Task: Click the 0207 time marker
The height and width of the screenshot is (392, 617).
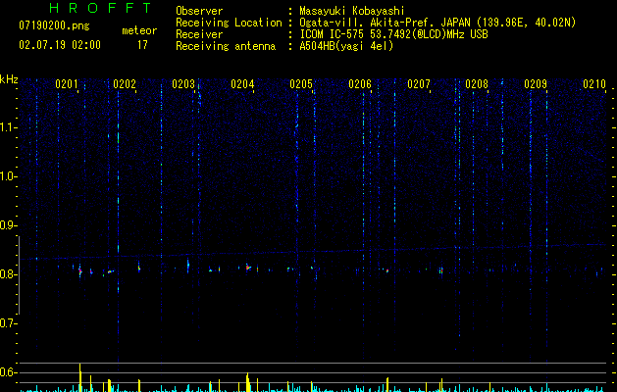Action: coord(419,84)
